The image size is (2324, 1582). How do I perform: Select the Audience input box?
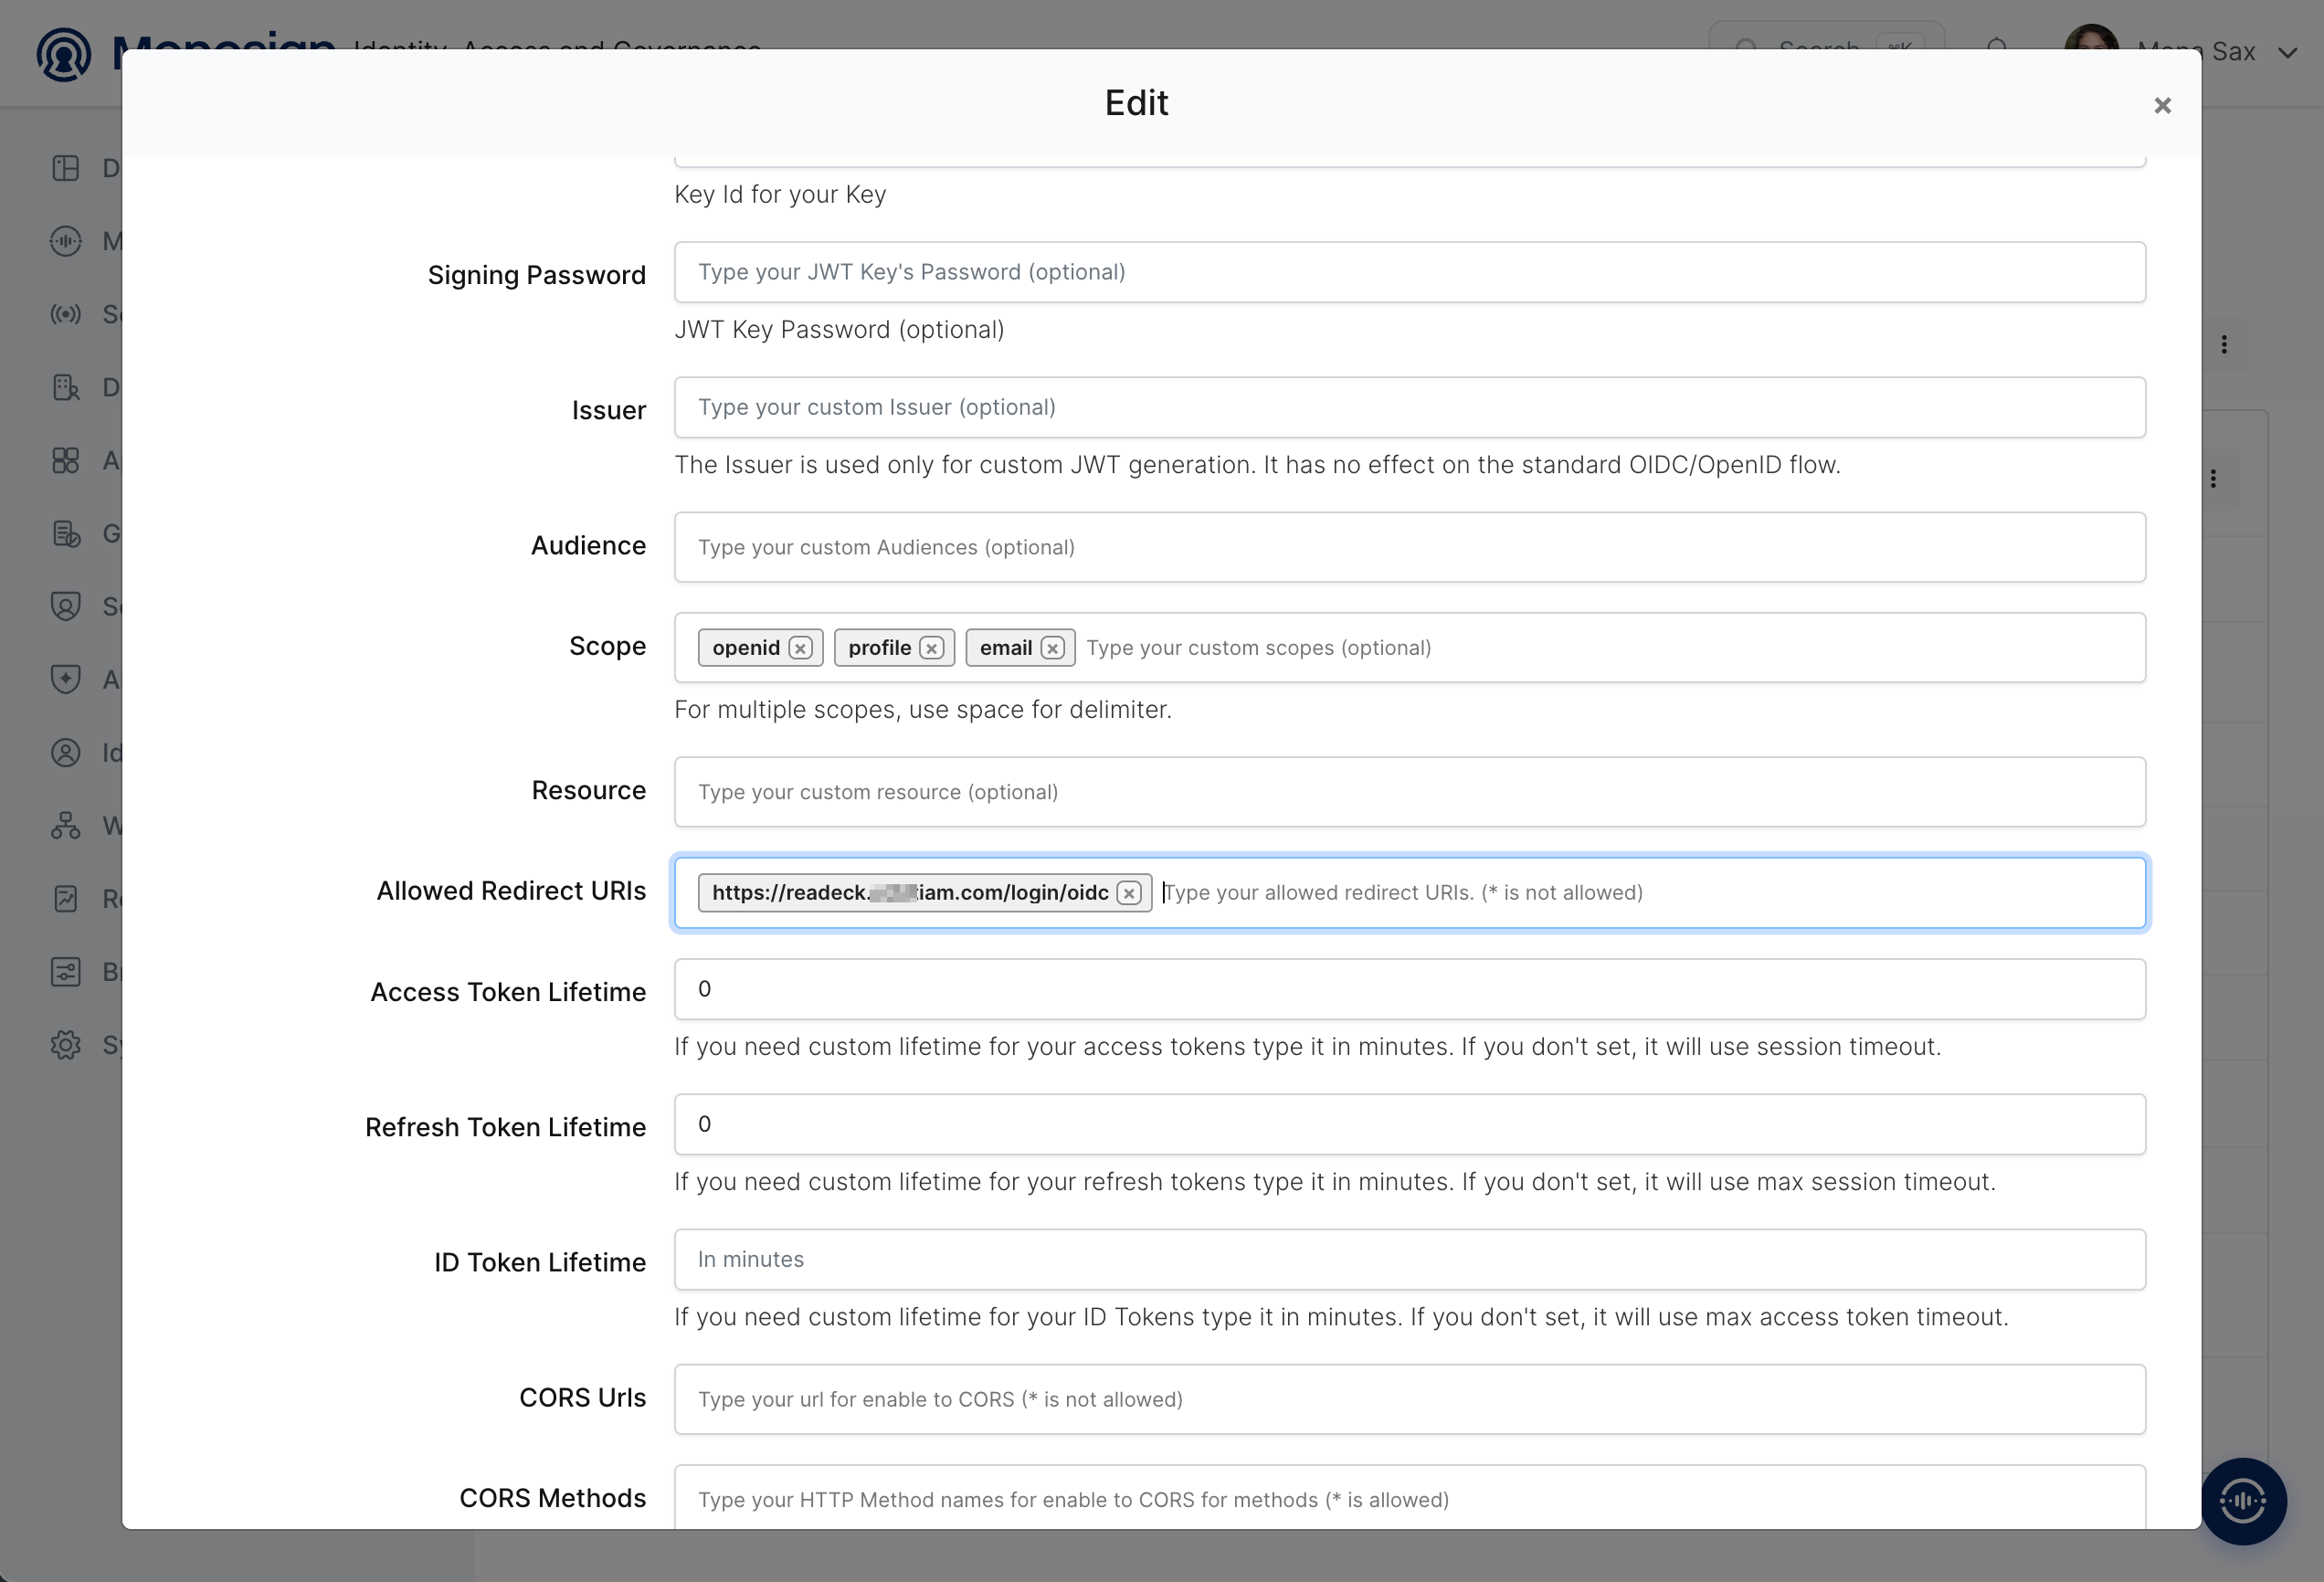(x=1410, y=547)
